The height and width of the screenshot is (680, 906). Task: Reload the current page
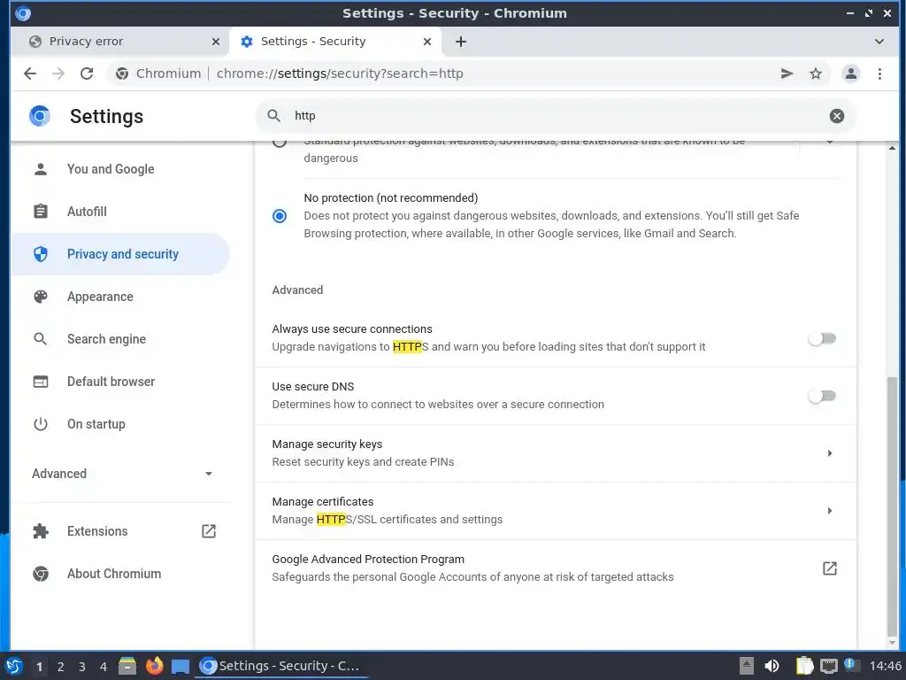[x=87, y=73]
